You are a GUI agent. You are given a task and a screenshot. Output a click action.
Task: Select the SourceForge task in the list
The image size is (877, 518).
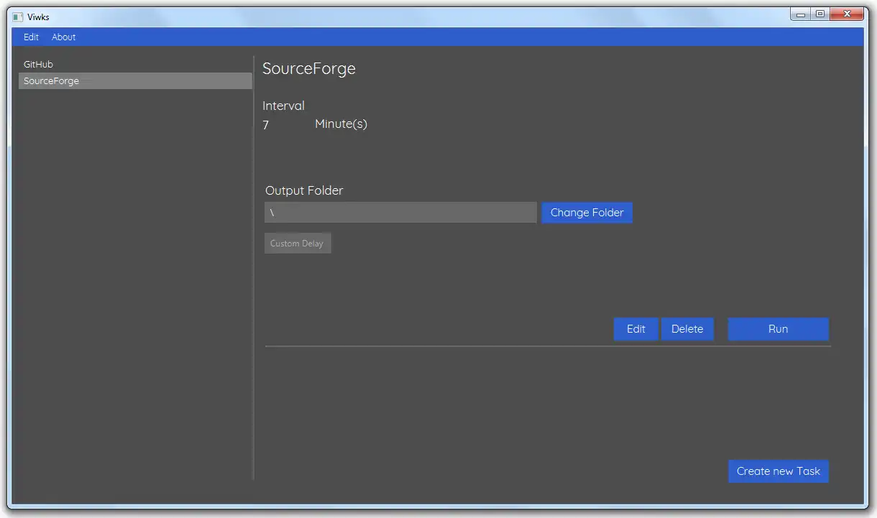(52, 81)
